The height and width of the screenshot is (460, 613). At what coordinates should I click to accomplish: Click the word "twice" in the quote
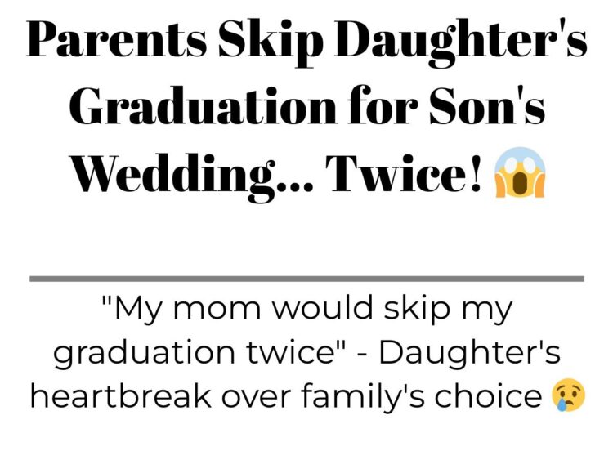292,351
